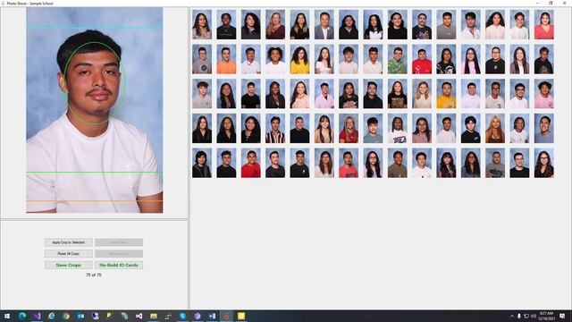572x322 pixels.
Task: Open purple Visual Studio icon beside Edge
Action: click(37, 316)
